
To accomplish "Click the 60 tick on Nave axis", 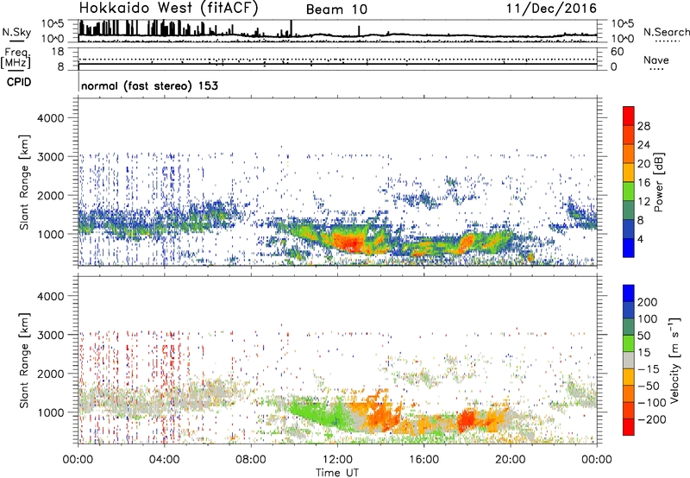I will pos(618,52).
